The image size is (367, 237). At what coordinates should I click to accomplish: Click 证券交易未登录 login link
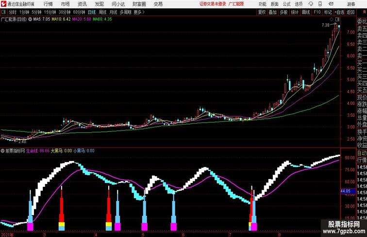coord(213,4)
